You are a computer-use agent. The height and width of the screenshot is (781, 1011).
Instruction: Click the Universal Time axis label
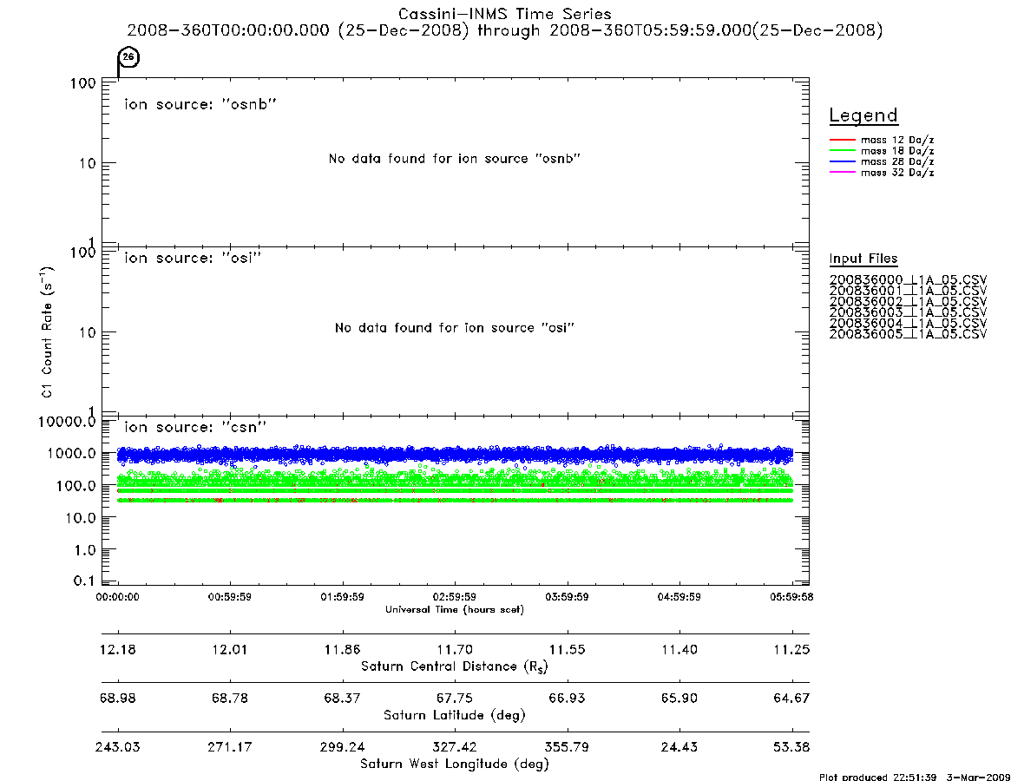tap(455, 609)
